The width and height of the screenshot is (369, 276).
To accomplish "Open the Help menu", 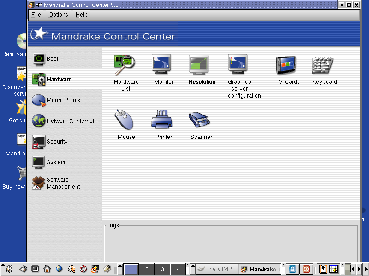I will tap(82, 15).
